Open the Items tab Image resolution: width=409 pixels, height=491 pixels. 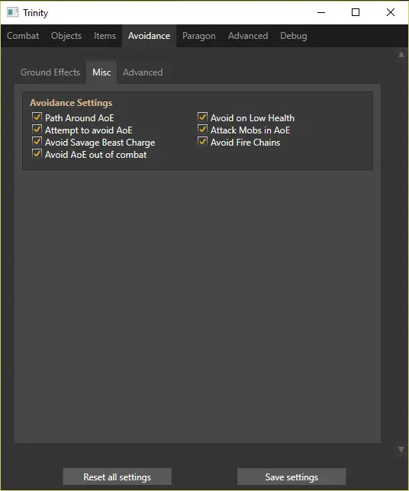pos(105,36)
